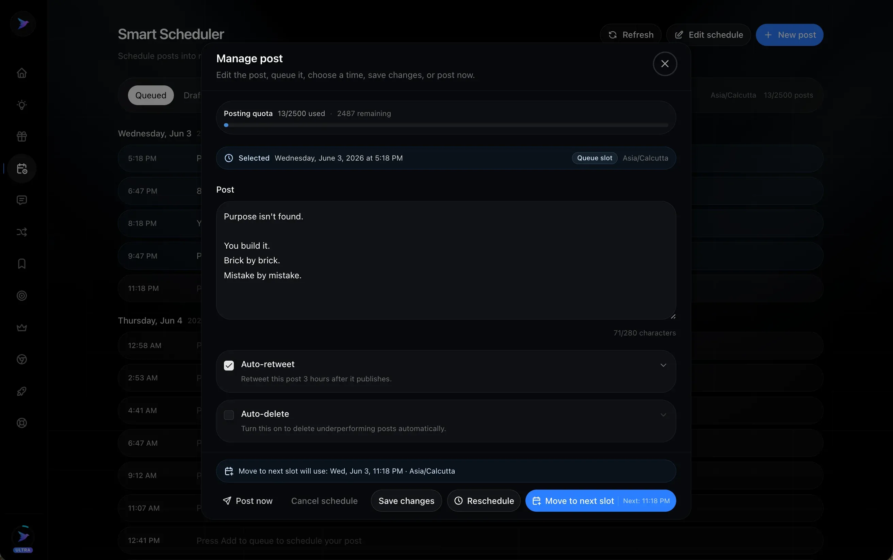893x560 pixels.
Task: Expand the Auto-delete options chevron
Action: click(x=663, y=415)
